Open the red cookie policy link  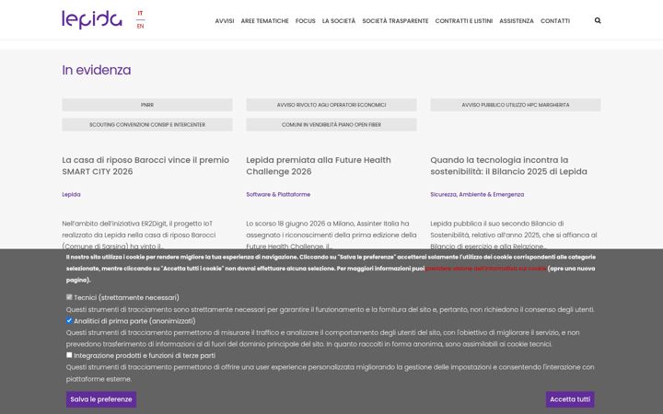pos(486,269)
